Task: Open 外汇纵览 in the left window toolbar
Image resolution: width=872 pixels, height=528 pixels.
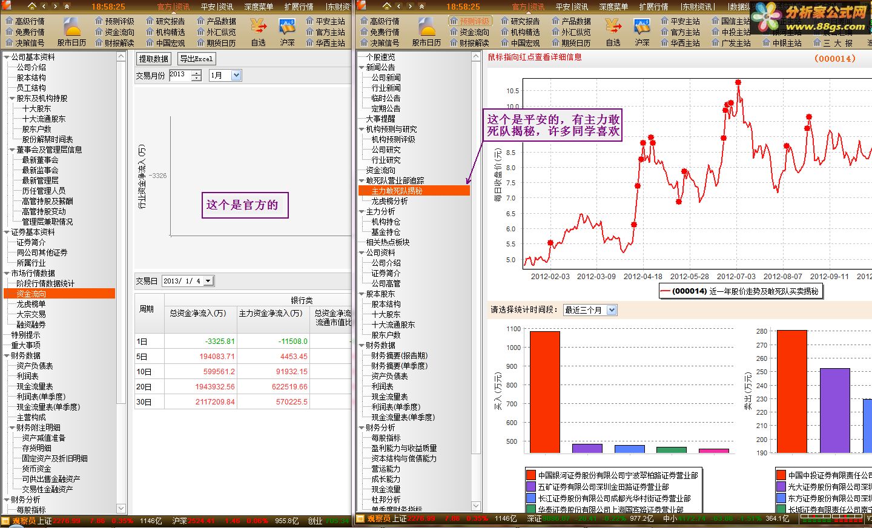Action: pyautogui.click(x=216, y=31)
